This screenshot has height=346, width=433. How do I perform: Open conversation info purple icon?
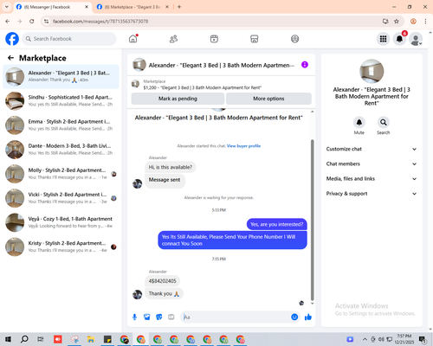tap(305, 65)
